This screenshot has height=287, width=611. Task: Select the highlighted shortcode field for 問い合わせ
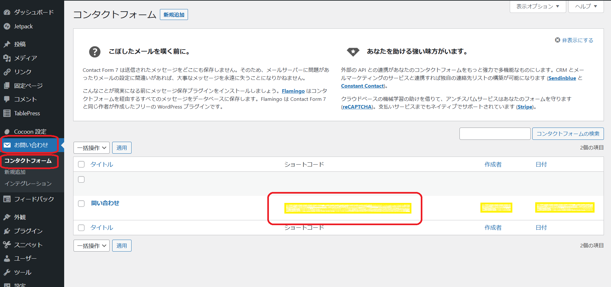click(348, 208)
